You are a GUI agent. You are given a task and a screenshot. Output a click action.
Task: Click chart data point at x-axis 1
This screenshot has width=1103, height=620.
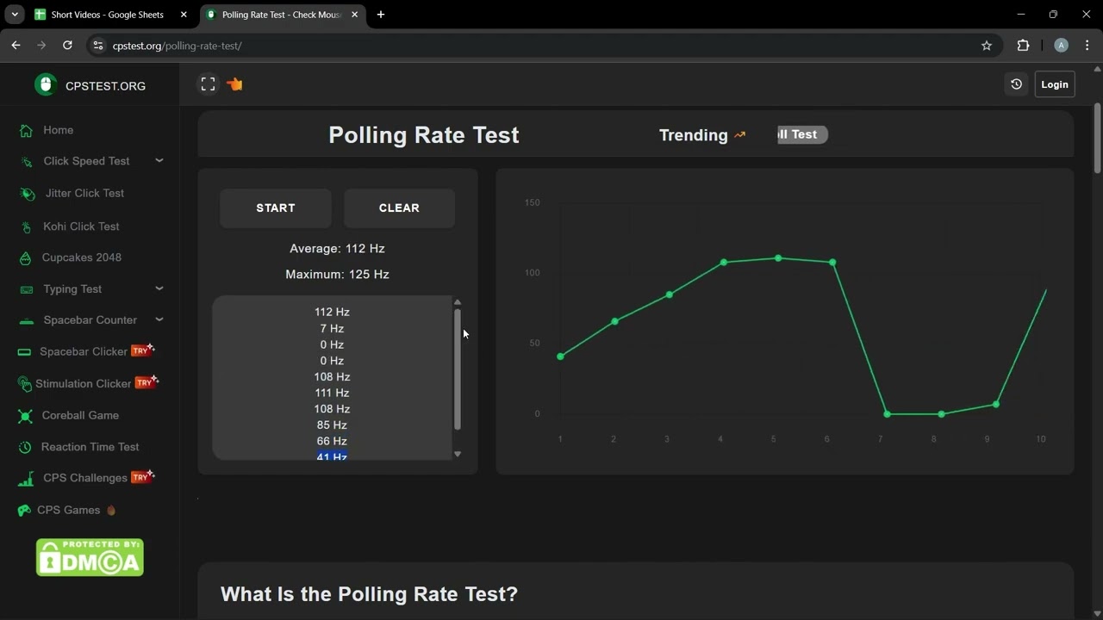[x=561, y=356]
